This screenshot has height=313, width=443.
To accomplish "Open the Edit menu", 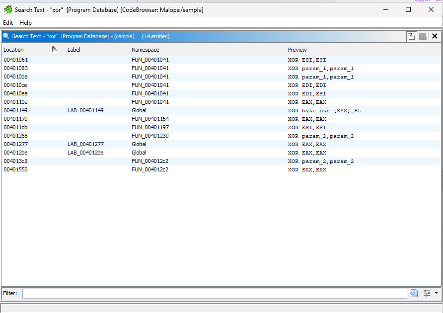I will tap(8, 23).
